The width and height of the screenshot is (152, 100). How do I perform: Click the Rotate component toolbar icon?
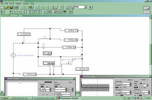pos(37,7)
